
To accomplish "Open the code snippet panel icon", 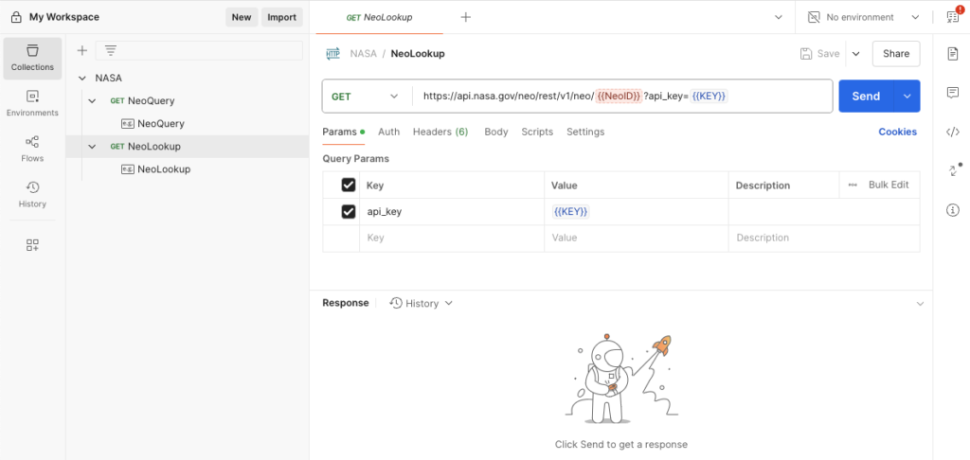I will tap(953, 132).
